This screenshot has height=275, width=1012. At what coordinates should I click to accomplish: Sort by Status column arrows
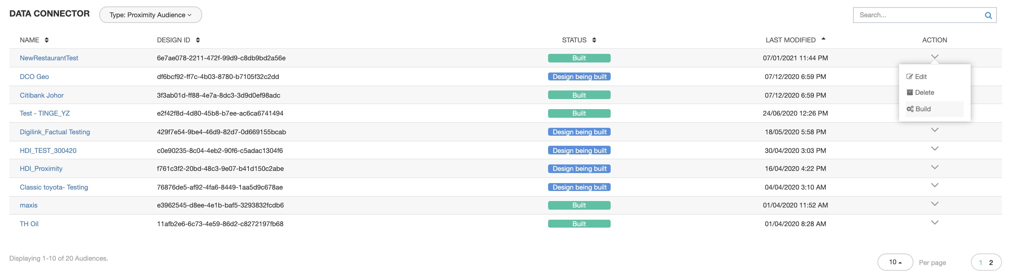(594, 40)
